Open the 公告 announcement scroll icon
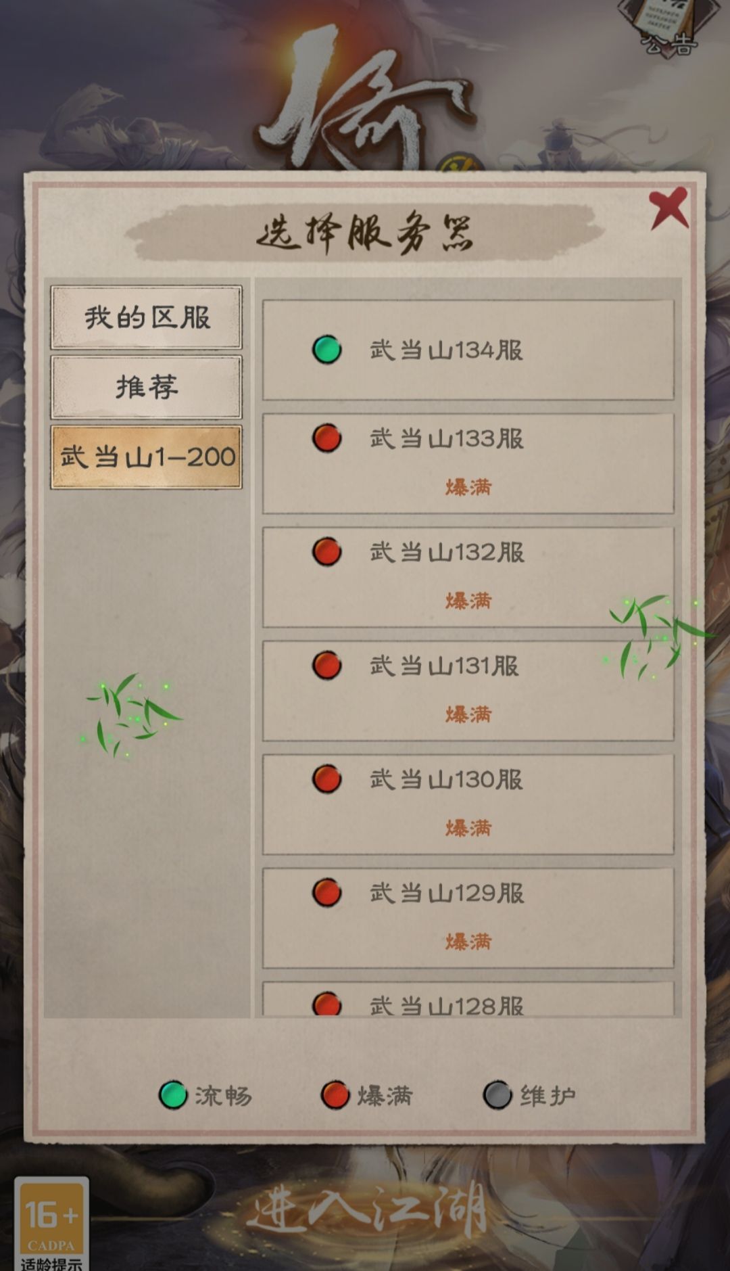The width and height of the screenshot is (730, 1271). pos(668,27)
